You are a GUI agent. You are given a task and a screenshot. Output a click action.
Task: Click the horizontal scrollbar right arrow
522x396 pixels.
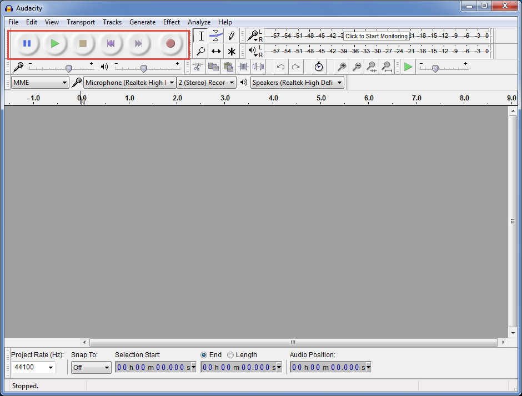[503, 342]
